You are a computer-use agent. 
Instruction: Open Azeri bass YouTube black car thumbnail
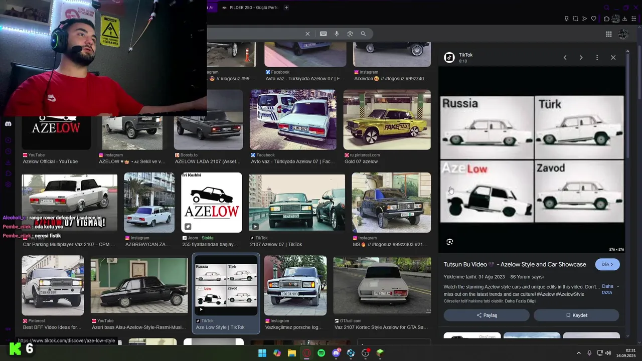point(139,286)
